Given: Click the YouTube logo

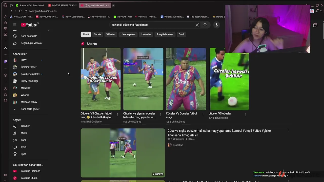Looking at the screenshot, I should pyautogui.click(x=29, y=25).
